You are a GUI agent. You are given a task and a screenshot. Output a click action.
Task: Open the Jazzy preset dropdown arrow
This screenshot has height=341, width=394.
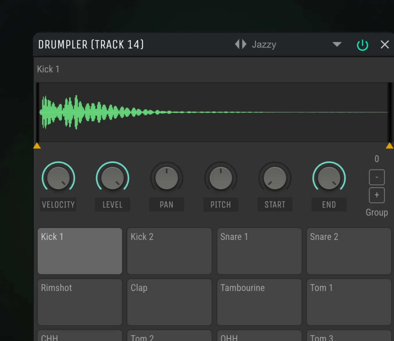coord(337,44)
